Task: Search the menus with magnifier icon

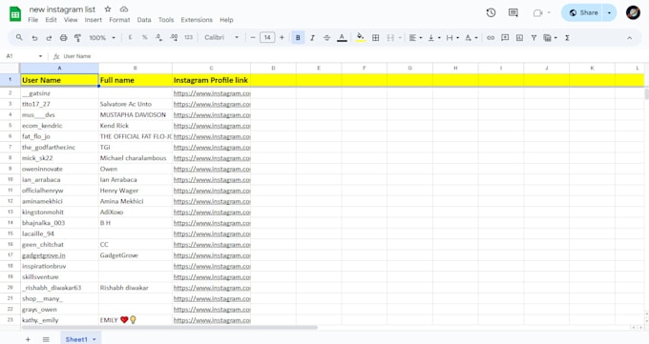Action: [x=19, y=37]
